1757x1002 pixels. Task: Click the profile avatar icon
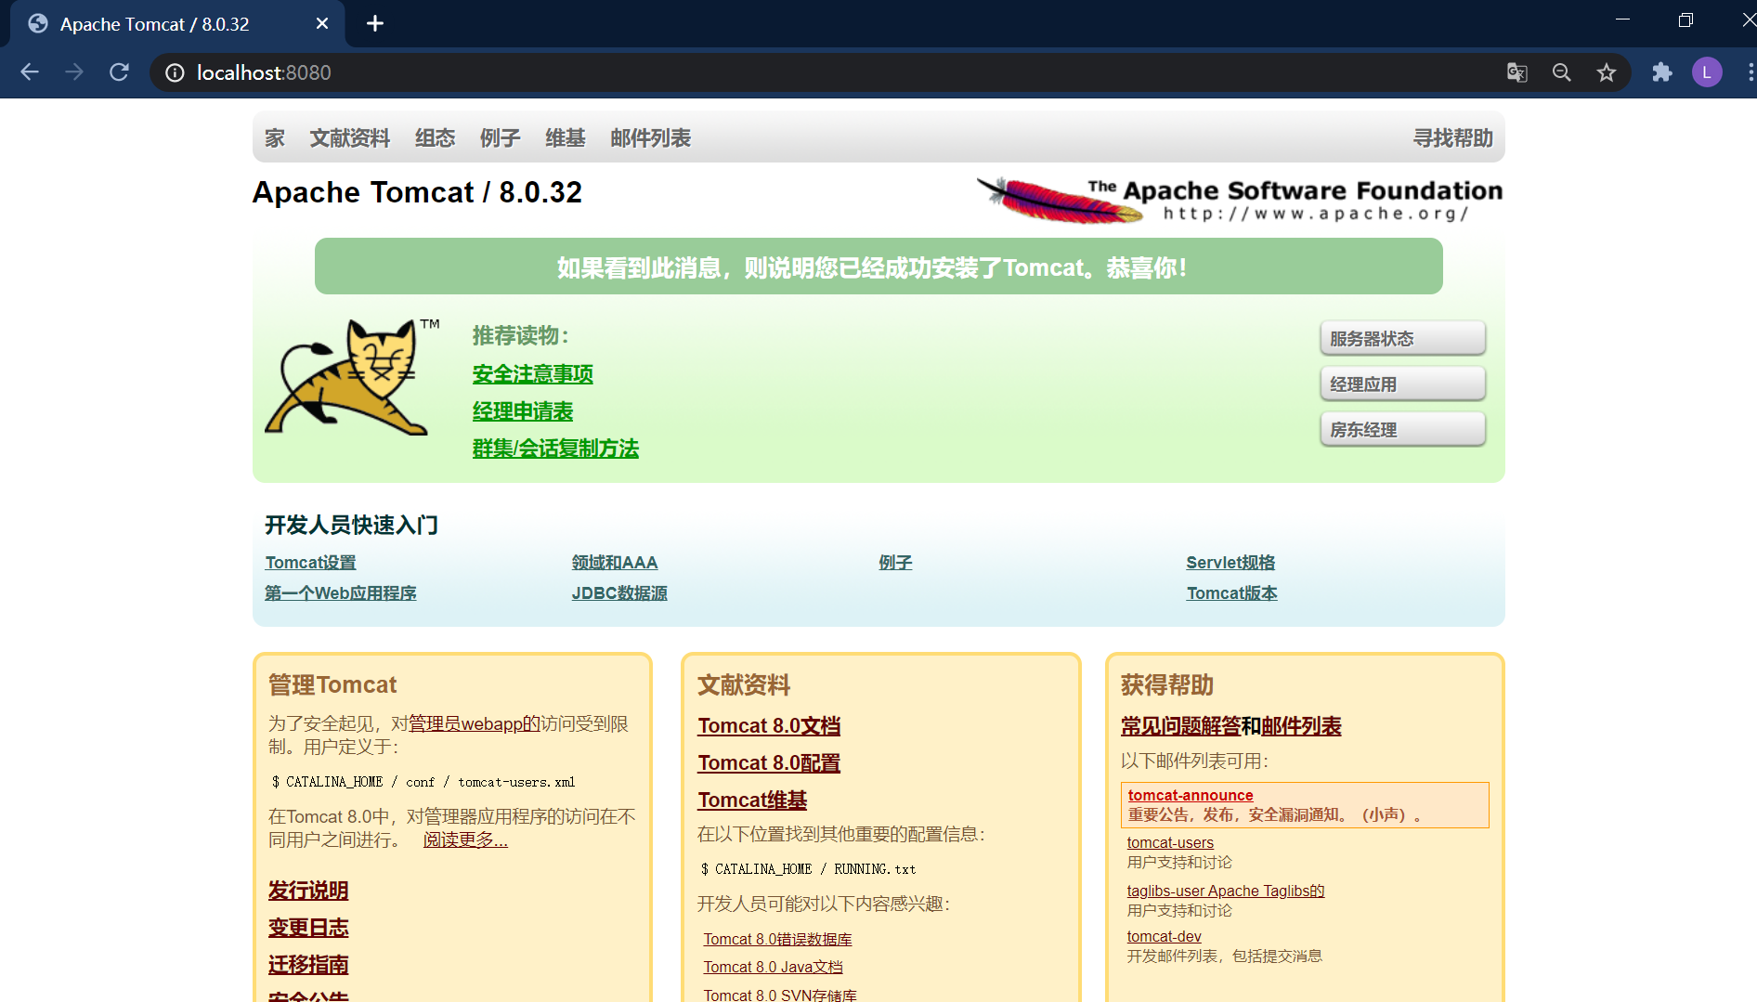[x=1707, y=72]
